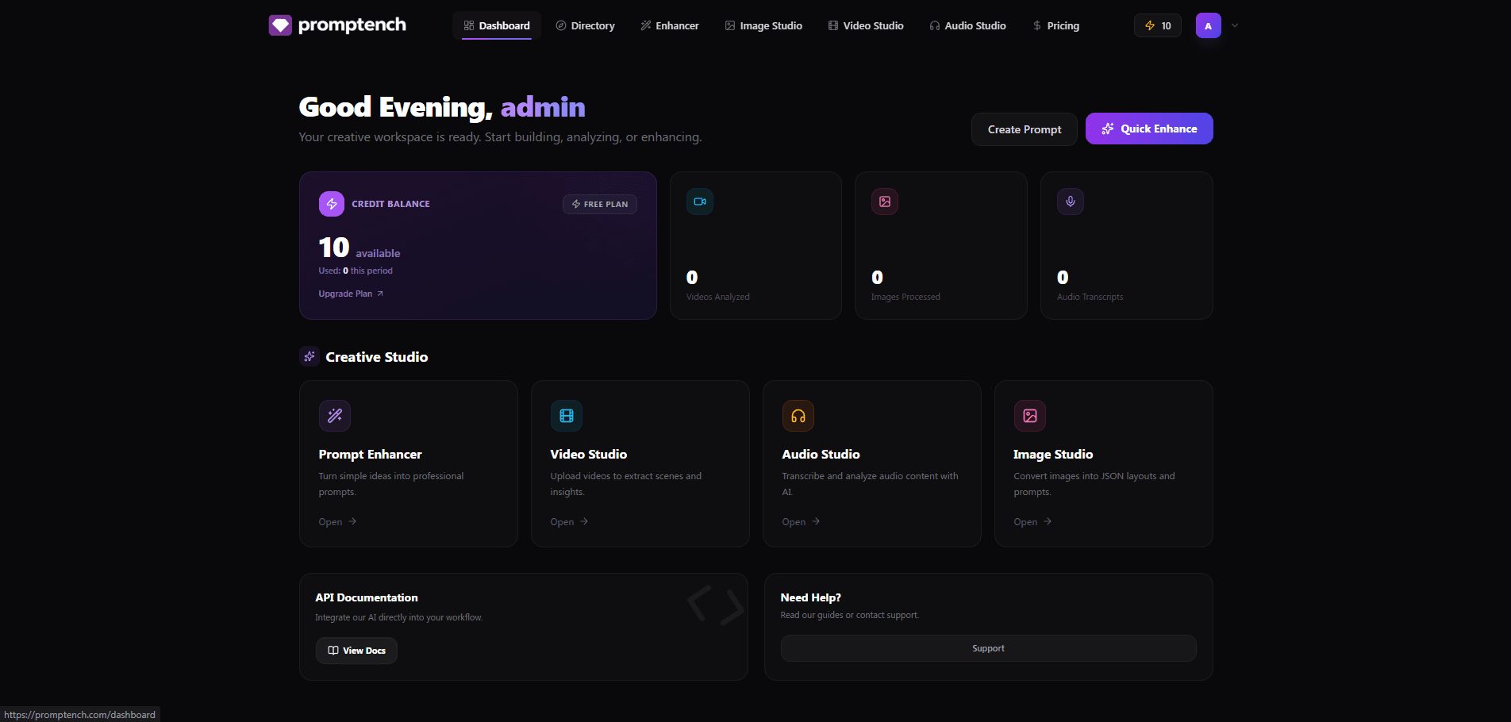Click the Support button under Need Help
This screenshot has width=1511, height=722.
pos(988,647)
